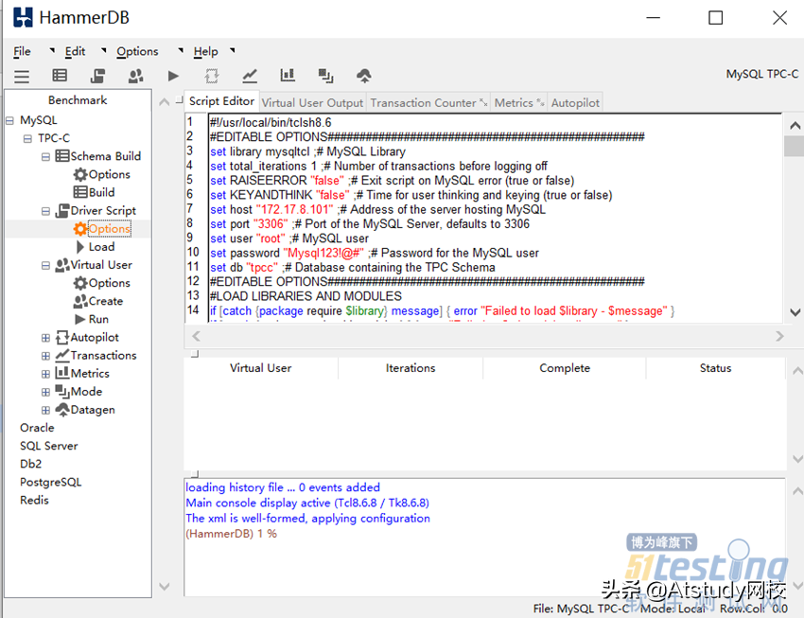Image resolution: width=804 pixels, height=618 pixels.
Task: Click the Schema Build table icon in tree
Action: coord(62,156)
